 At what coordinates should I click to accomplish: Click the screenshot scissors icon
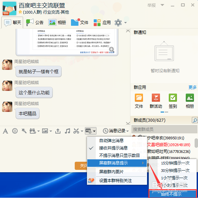pyautogui.click(x=76, y=131)
